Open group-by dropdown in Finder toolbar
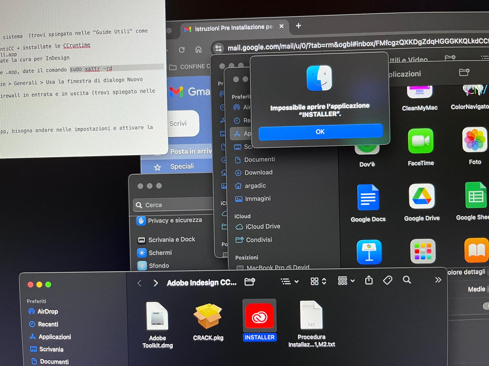The image size is (489, 366). click(346, 281)
